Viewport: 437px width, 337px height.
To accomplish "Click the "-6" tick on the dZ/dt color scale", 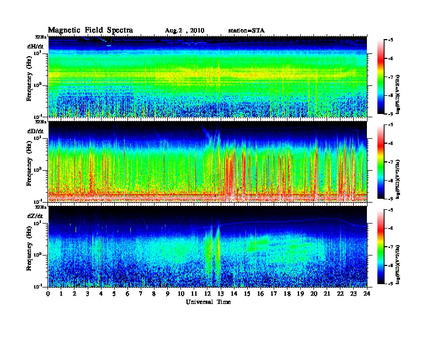I will click(x=391, y=228).
